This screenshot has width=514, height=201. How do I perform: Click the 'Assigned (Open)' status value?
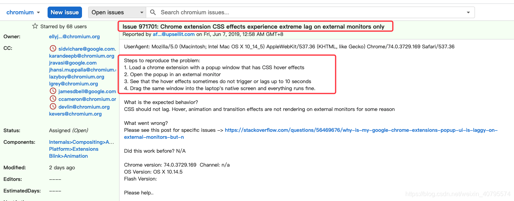[68, 130]
